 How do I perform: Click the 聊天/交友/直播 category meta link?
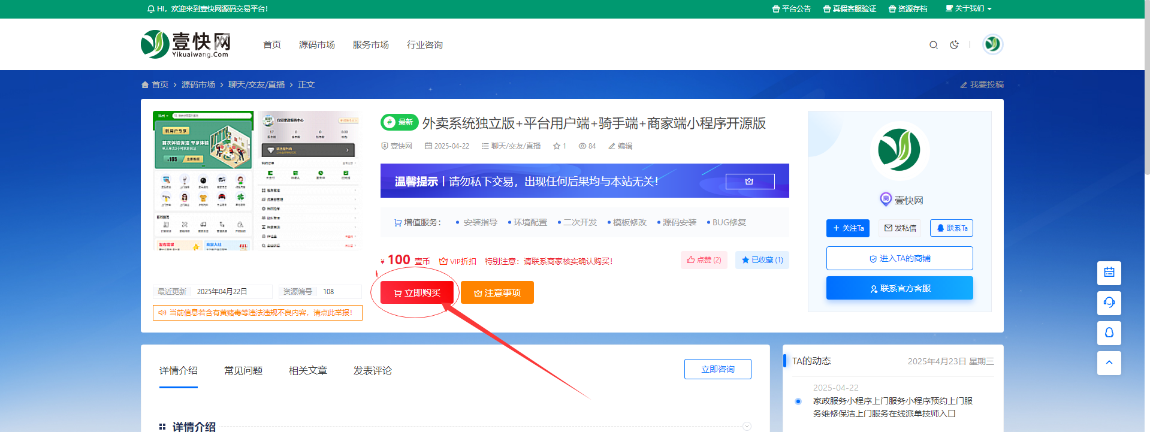coord(511,146)
